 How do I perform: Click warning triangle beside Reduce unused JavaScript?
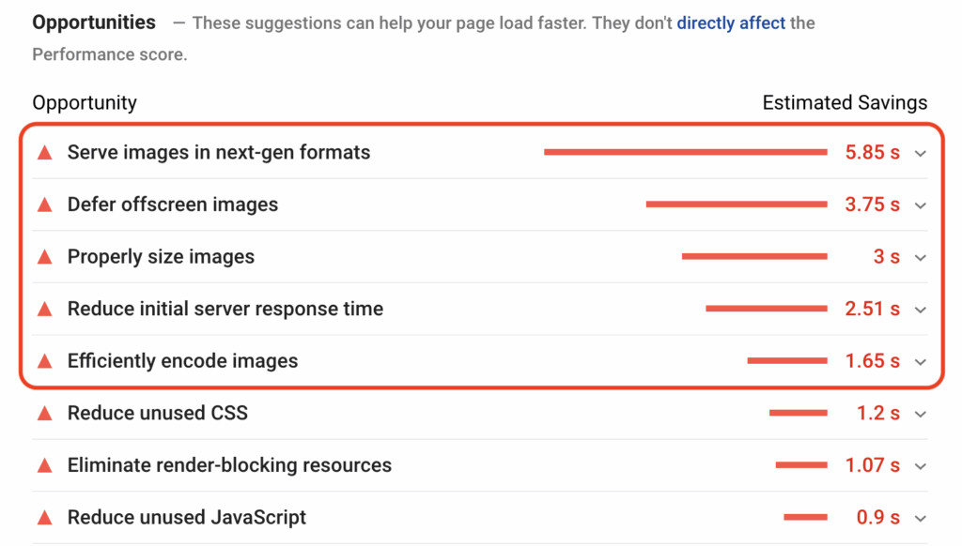pos(44,517)
